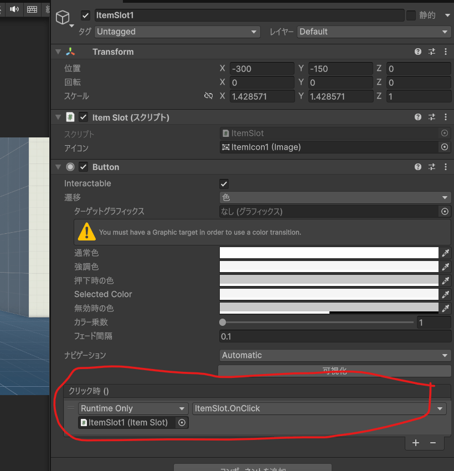Screen dimensions: 454x471
Task: Open the Untagged tag dropdown
Action: pyautogui.click(x=177, y=32)
